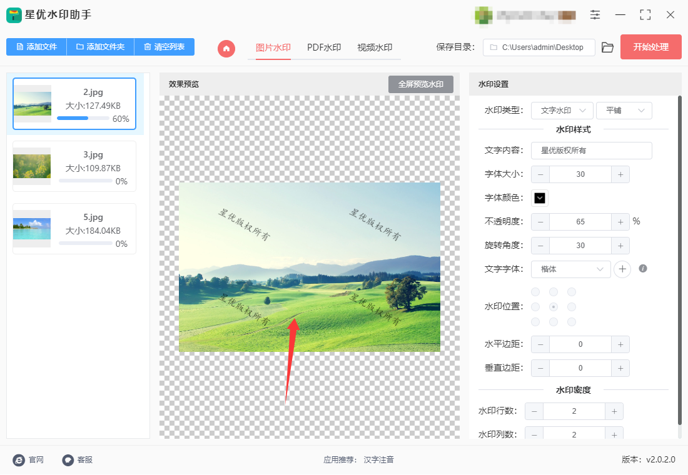Open the black font color swatch

[x=540, y=197]
